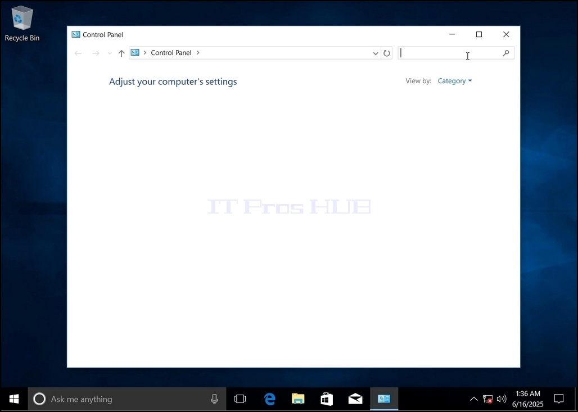Open the Windows Start menu
The image size is (578, 412).
click(14, 399)
